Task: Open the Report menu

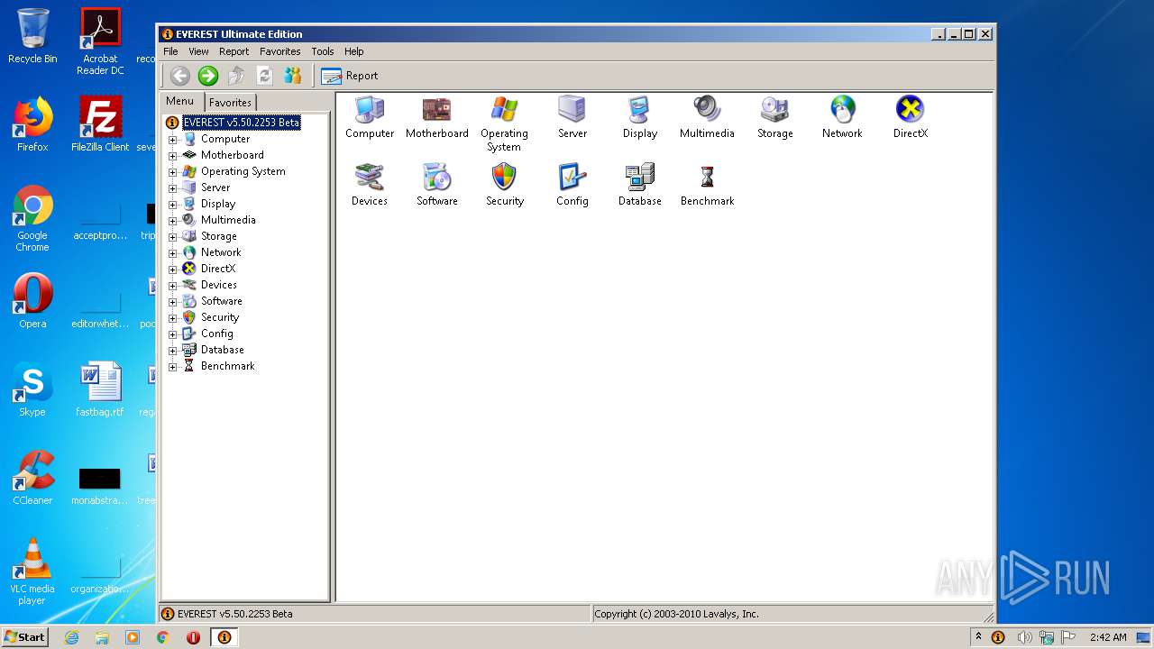Action: (x=234, y=51)
